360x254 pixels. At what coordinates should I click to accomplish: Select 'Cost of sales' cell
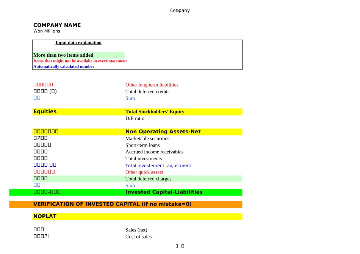[x=138, y=237]
